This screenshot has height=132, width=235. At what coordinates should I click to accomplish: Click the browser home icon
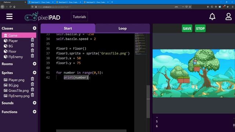14,7
